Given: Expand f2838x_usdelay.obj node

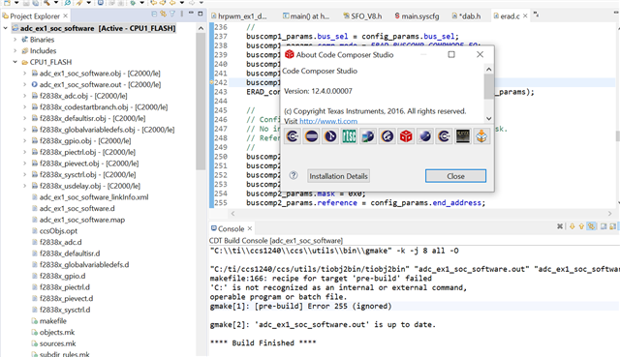Looking at the screenshot, I should (24, 186).
